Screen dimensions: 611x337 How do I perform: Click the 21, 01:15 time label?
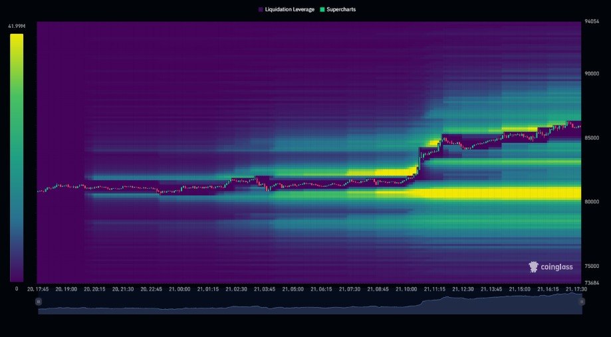point(208,289)
